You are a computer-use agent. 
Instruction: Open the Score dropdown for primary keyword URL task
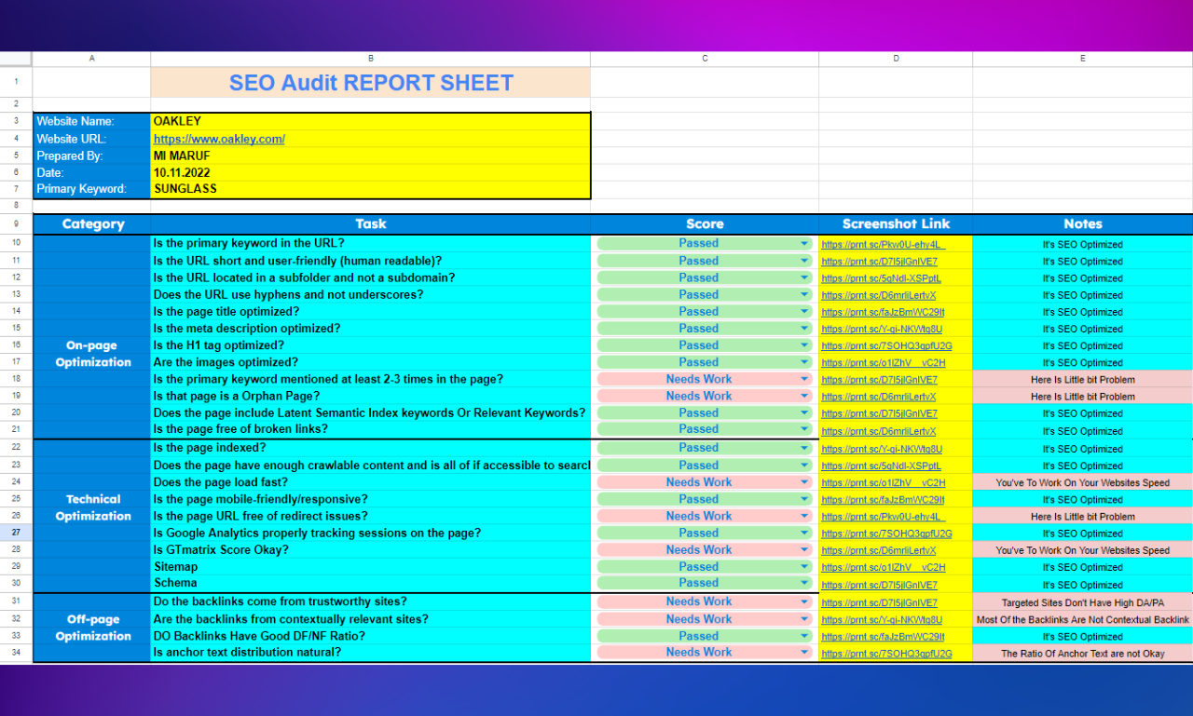coord(805,243)
